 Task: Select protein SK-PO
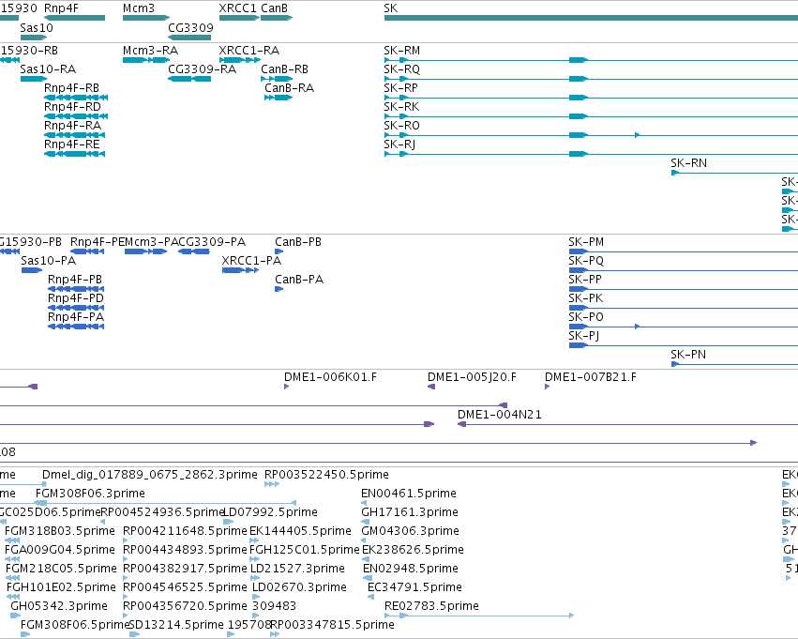pyautogui.click(x=683, y=327)
